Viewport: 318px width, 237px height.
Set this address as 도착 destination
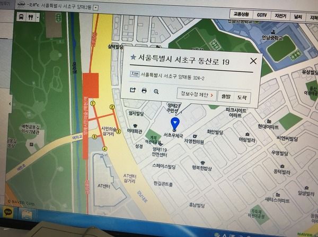[x=242, y=98]
